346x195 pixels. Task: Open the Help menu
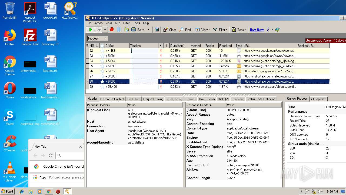146,23
